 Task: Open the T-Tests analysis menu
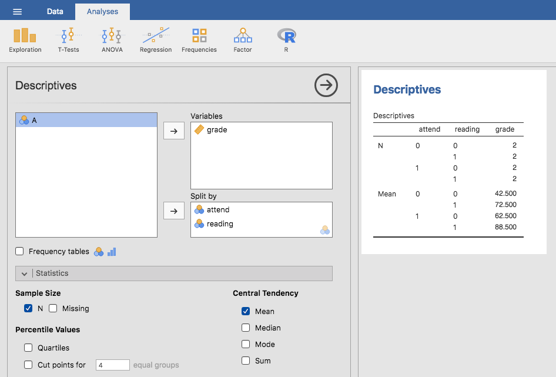[68, 40]
